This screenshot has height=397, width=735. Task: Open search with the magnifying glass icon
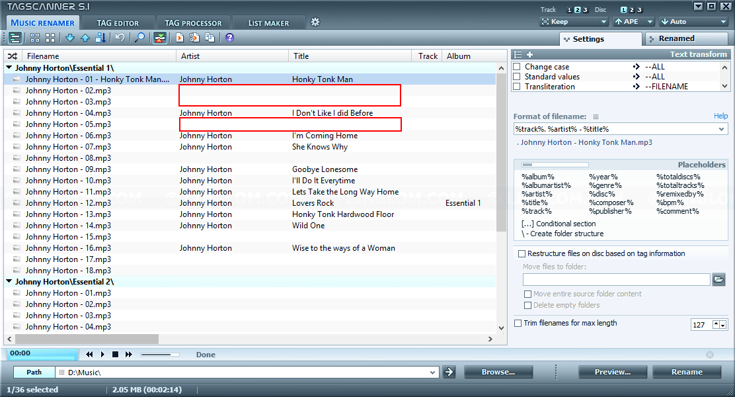(x=139, y=38)
